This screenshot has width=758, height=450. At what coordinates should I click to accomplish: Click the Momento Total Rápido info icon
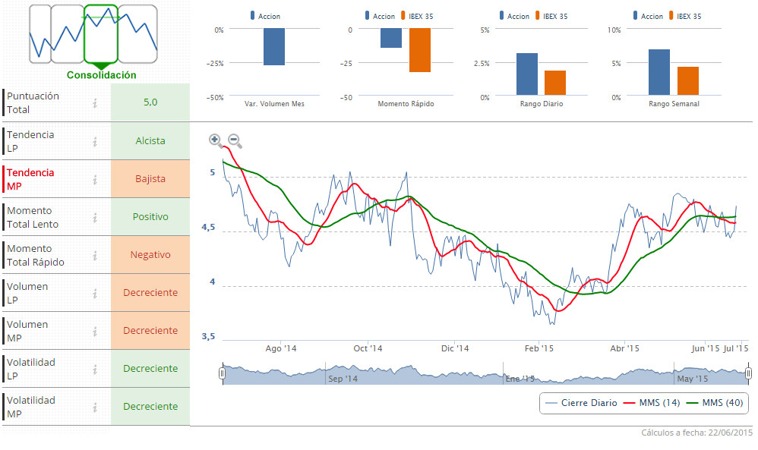[95, 255]
